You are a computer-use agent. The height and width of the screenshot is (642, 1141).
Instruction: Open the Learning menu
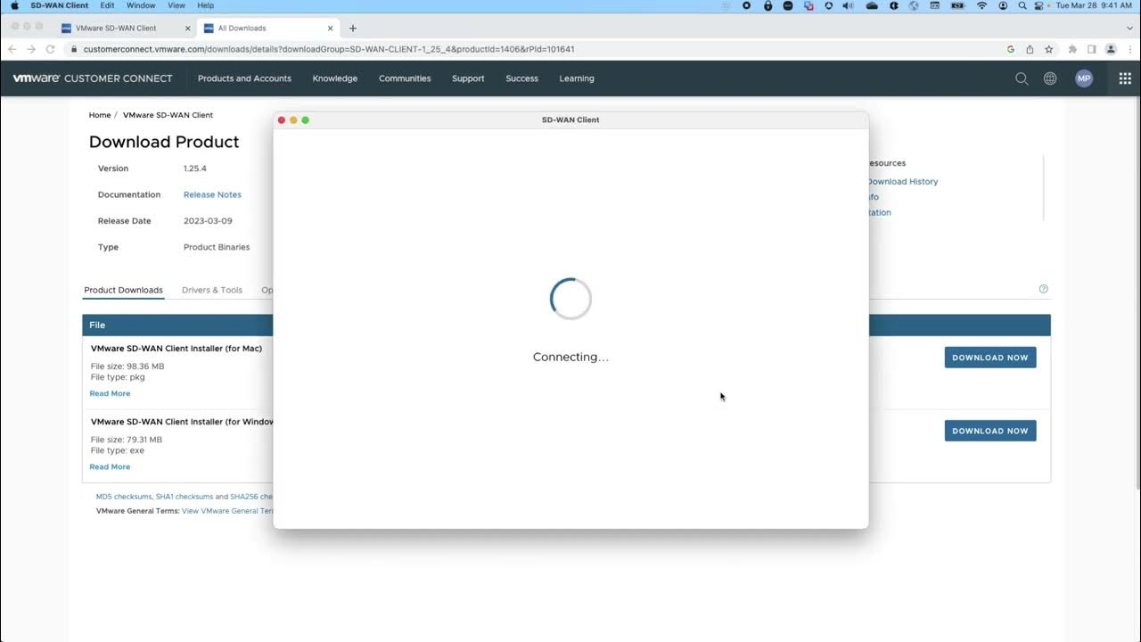577,78
